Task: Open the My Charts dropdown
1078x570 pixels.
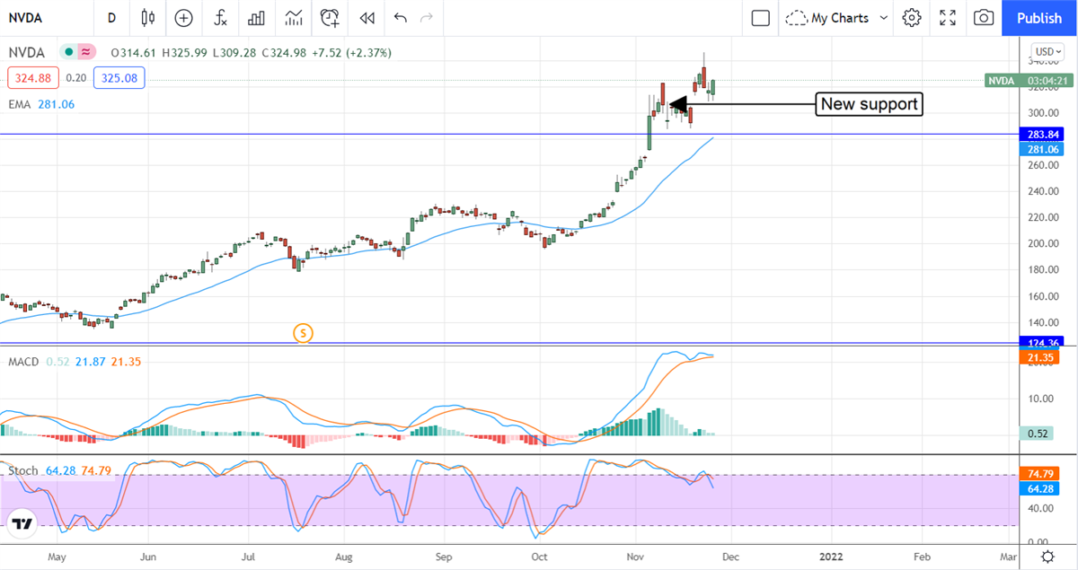Action: 836,18
